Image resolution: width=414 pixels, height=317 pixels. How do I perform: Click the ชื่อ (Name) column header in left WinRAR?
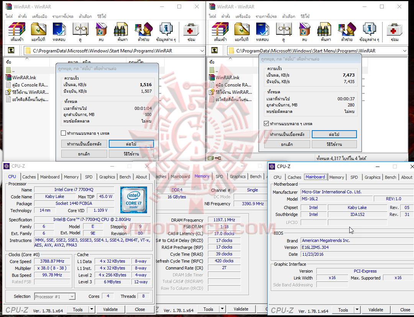coord(28,62)
